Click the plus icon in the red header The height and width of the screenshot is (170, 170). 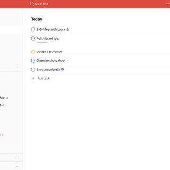tap(168, 4)
